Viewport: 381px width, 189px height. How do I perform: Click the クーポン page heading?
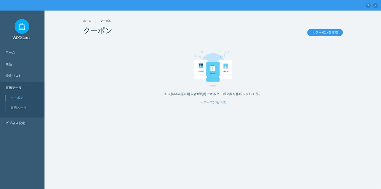click(98, 30)
